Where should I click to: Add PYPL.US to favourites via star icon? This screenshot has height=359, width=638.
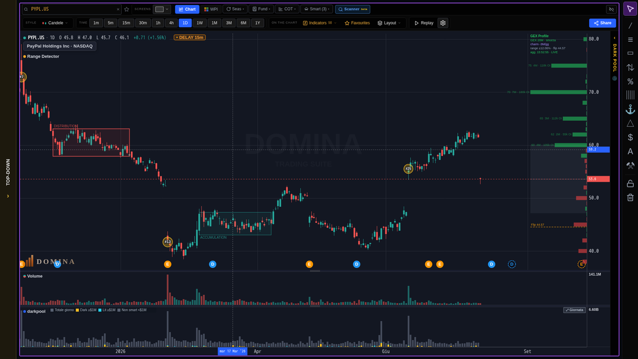pos(127,9)
